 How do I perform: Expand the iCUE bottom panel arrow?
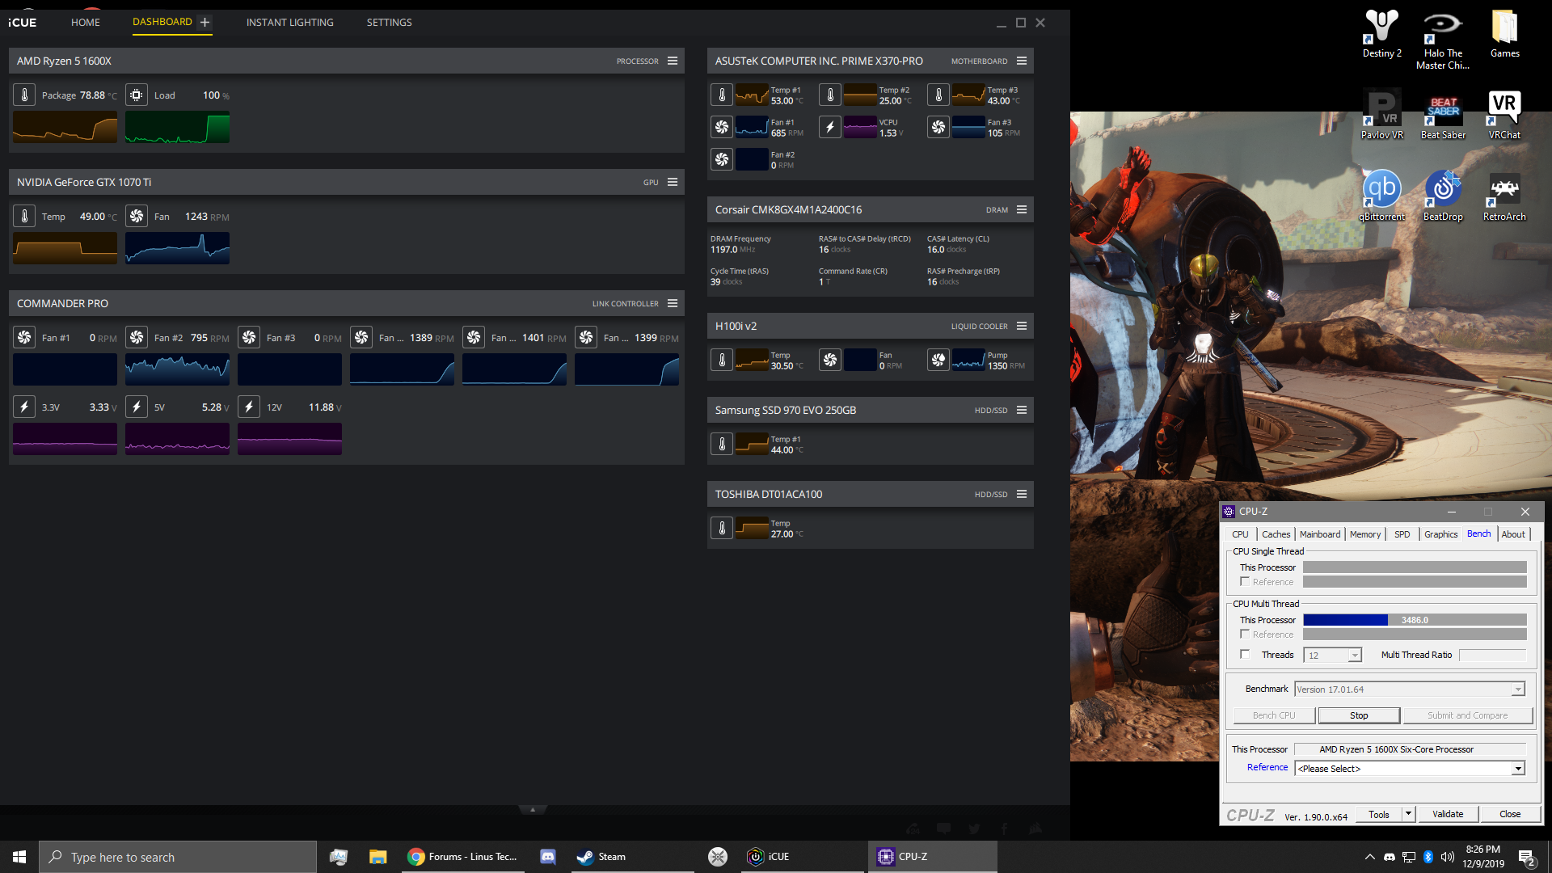[x=532, y=809]
